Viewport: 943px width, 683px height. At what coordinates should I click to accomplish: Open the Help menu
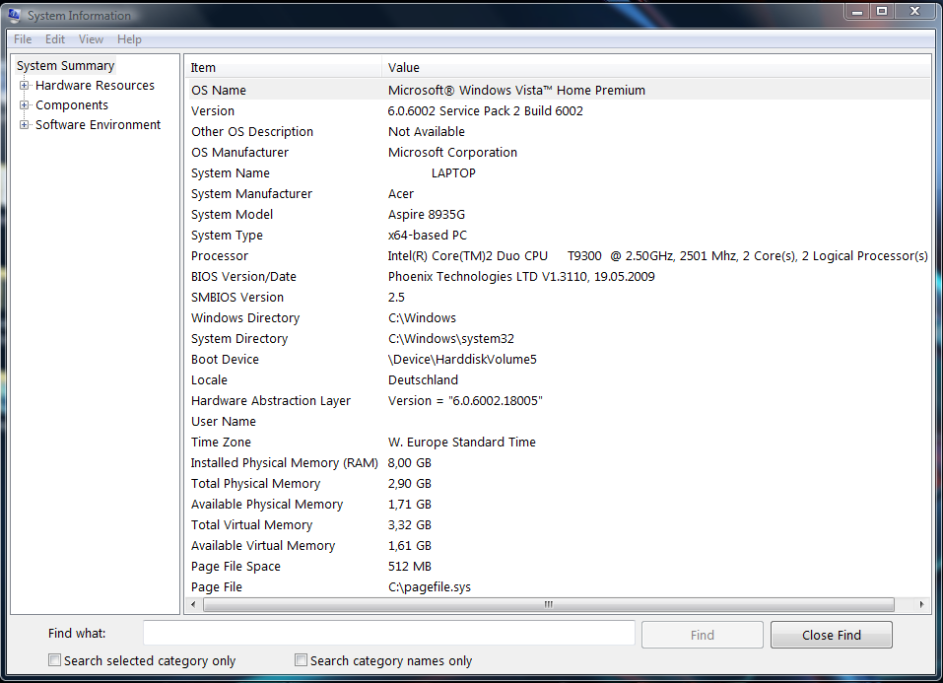point(129,39)
